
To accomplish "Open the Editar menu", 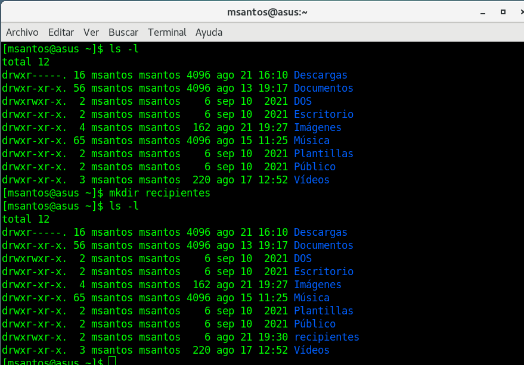I will (x=61, y=32).
